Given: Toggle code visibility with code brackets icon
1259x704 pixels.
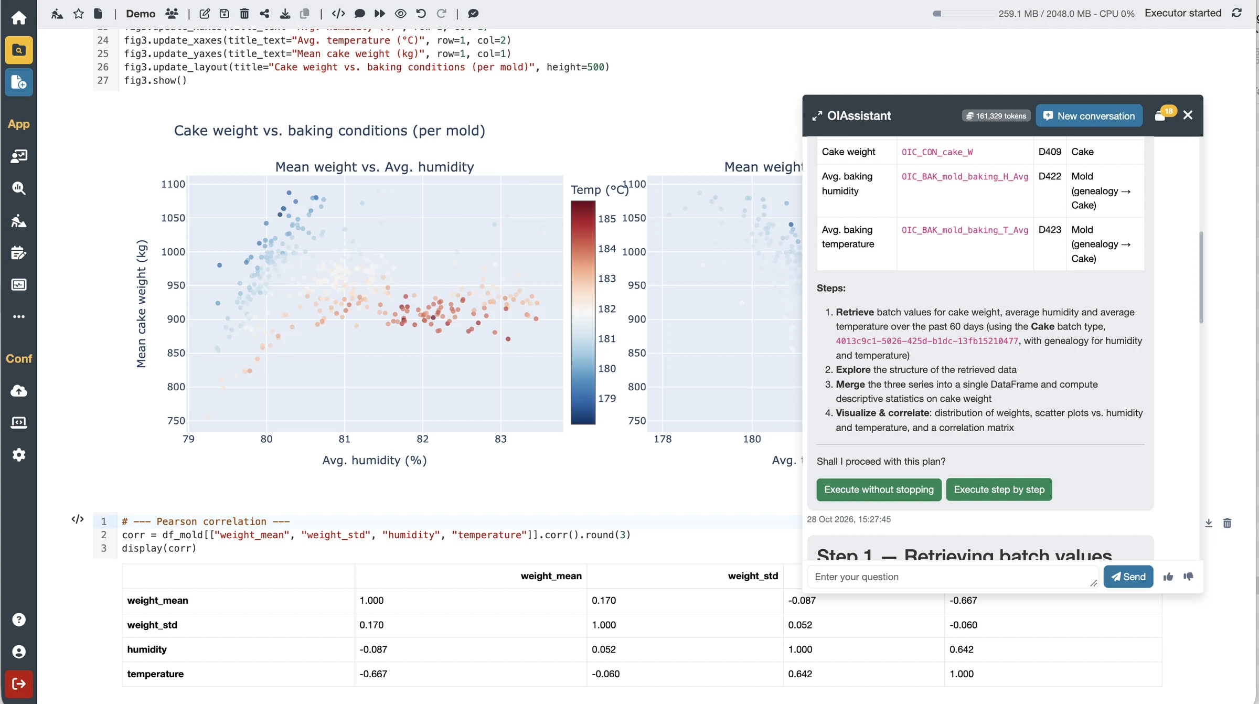Looking at the screenshot, I should (x=338, y=14).
